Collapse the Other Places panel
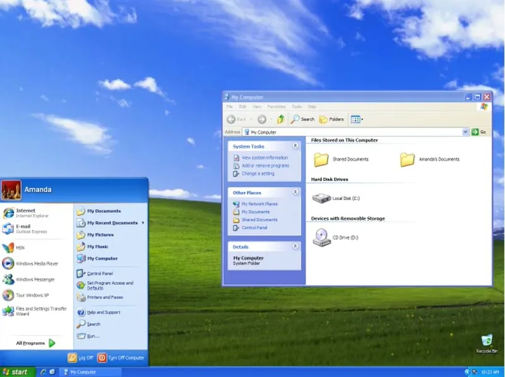Viewport: 505px width, 377px height. click(x=295, y=192)
